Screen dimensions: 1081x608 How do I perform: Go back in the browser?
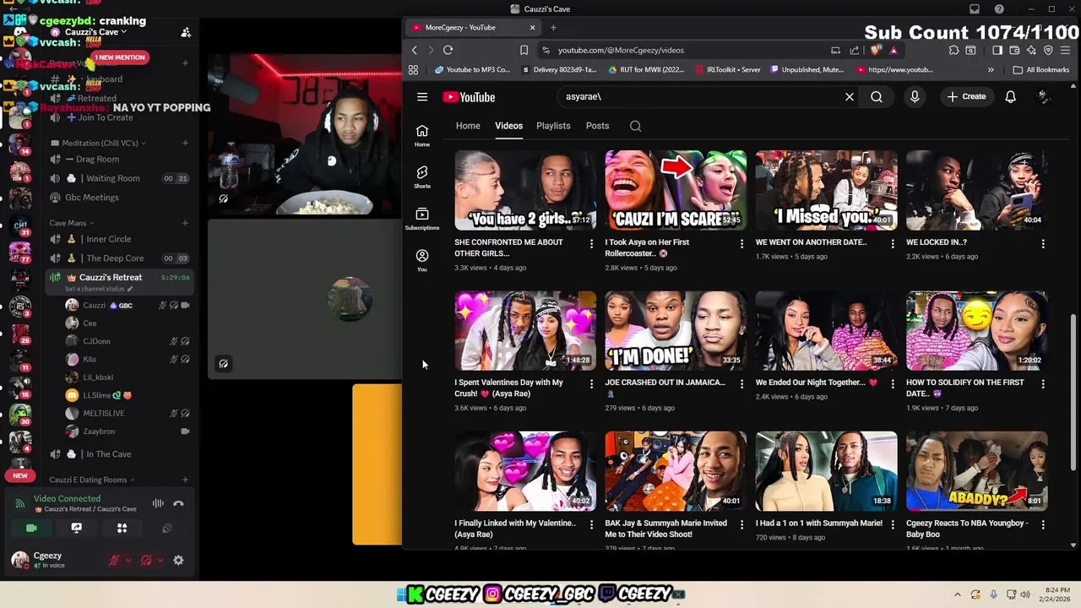(x=414, y=50)
